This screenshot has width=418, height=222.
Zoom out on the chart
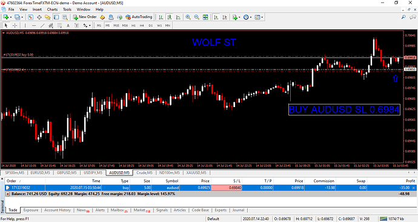[x=197, y=18]
